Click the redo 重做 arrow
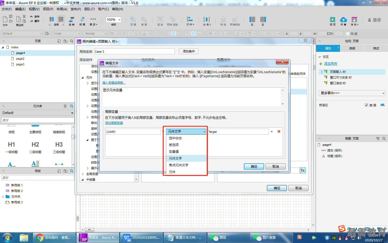 (x=32, y=21)
